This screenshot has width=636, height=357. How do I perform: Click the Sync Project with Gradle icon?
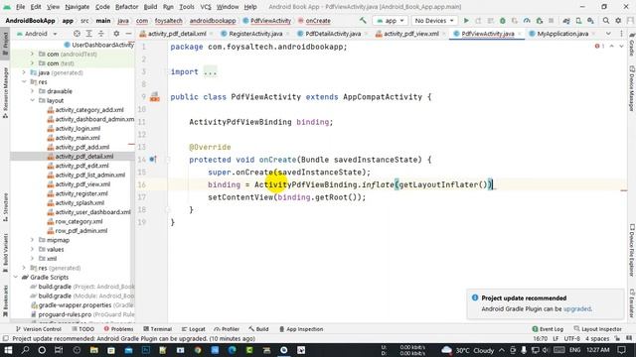(566, 20)
